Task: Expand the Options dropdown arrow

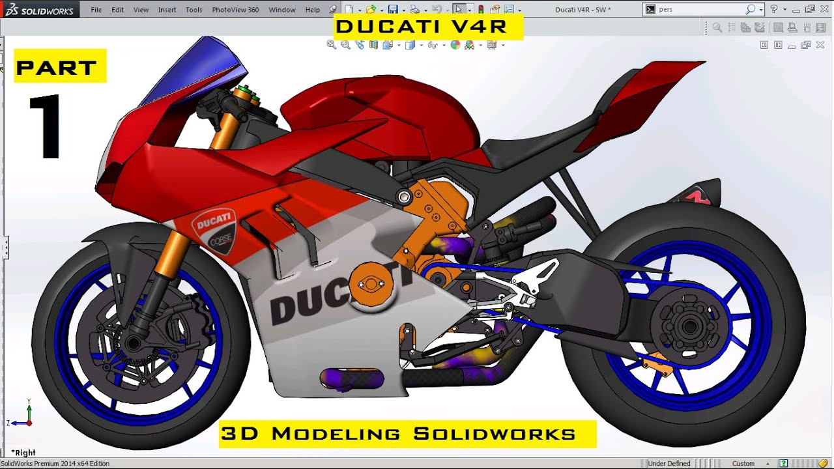Action: click(x=519, y=10)
